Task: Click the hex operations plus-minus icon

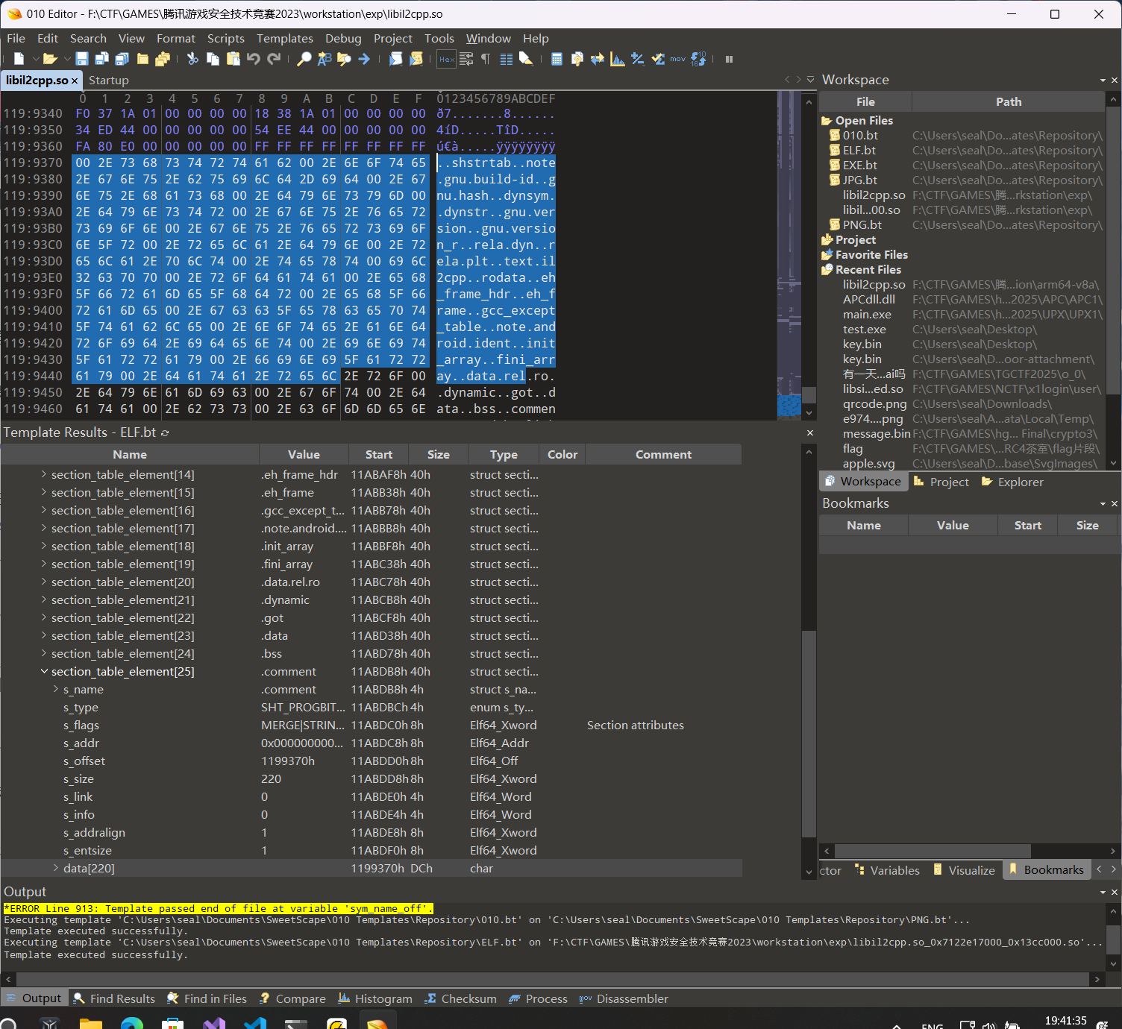Action: coord(638,59)
